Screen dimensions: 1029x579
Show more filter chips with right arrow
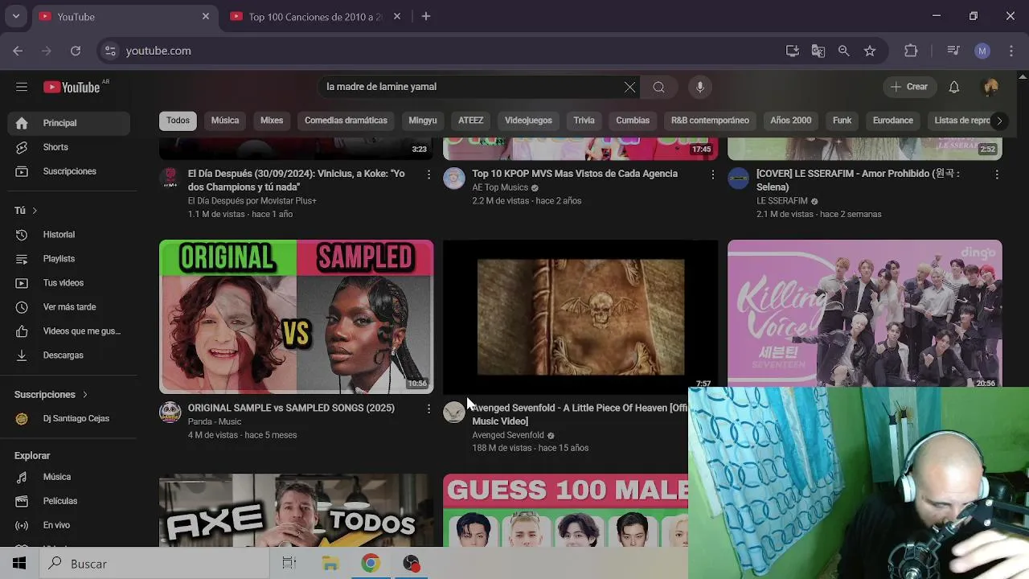[x=998, y=121]
